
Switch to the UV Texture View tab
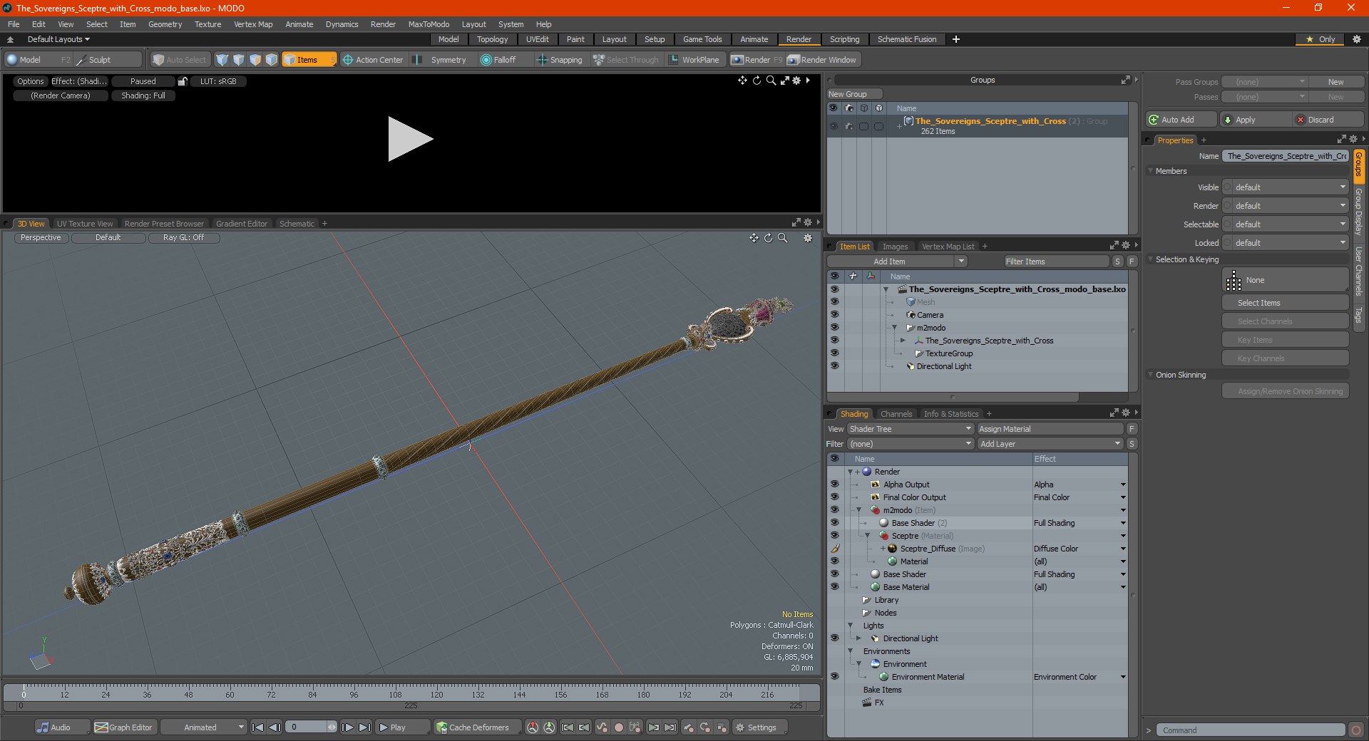click(85, 224)
